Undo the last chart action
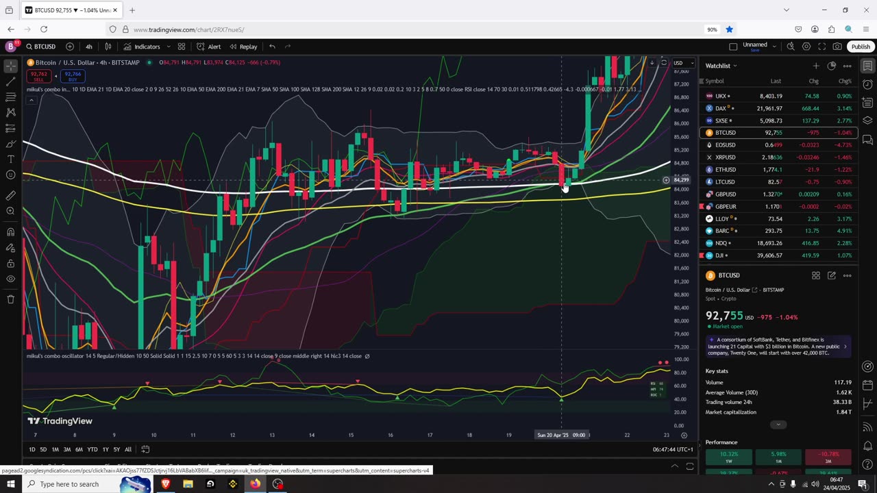This screenshot has width=877, height=493. coord(272,47)
